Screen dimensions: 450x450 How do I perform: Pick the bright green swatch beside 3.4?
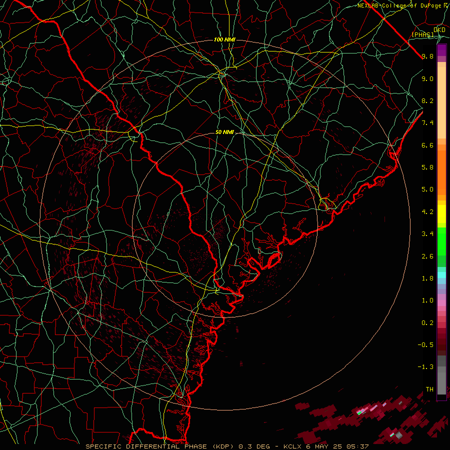point(441,240)
